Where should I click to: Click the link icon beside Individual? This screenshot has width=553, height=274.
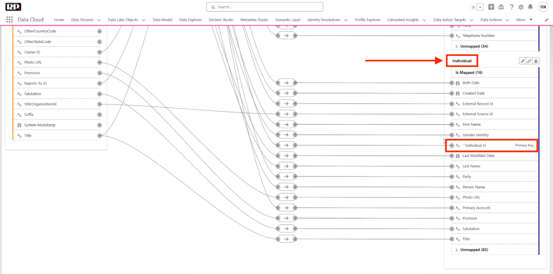[529, 61]
